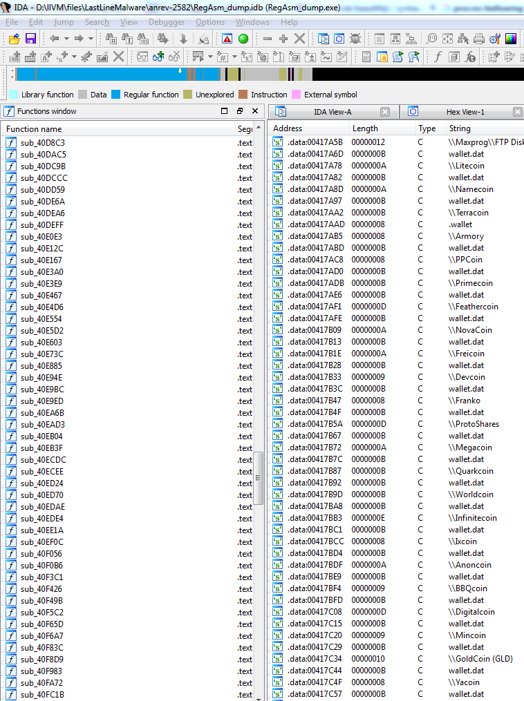Click the search next binoculars arrow icon
Image resolution: width=524 pixels, height=701 pixels.
coord(162,39)
